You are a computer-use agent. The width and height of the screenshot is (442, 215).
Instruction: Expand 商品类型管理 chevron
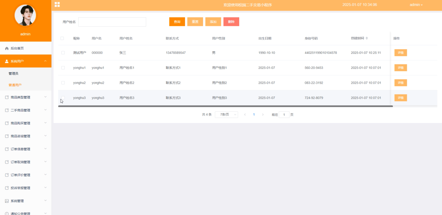click(46, 97)
